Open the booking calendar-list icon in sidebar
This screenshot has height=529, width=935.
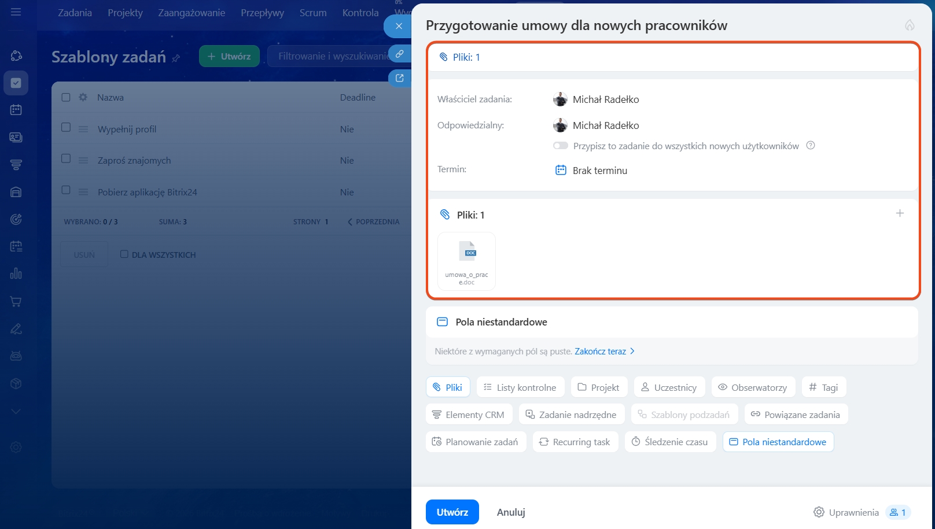tap(16, 246)
